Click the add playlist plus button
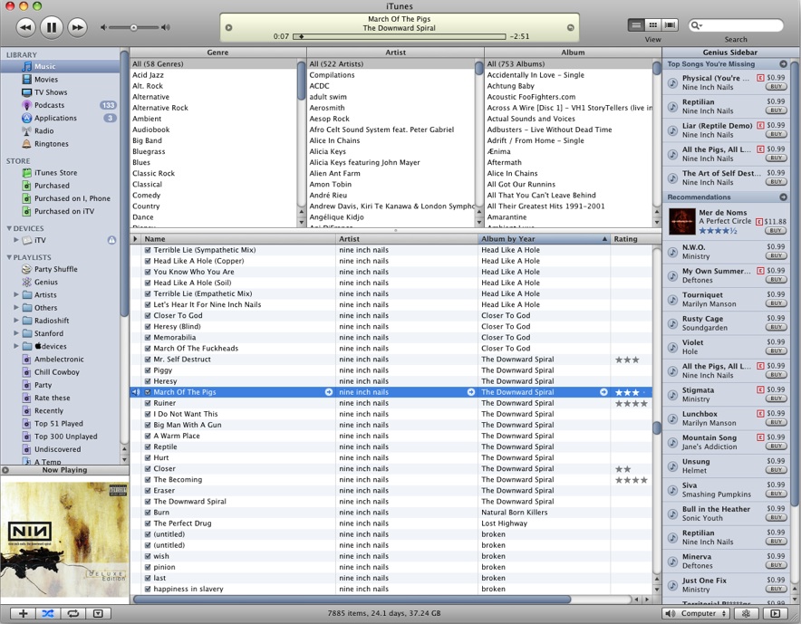801x624 pixels. pos(23,613)
